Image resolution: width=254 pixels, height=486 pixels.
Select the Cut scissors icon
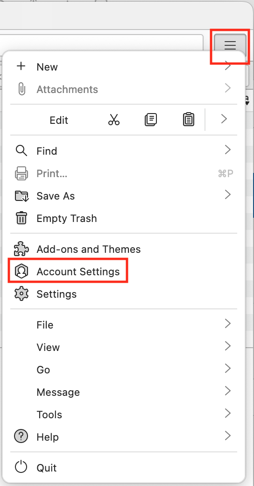pyautogui.click(x=114, y=119)
